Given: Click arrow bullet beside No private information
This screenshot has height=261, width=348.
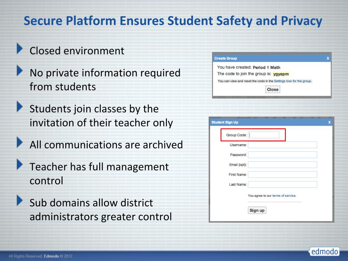Looking at the screenshot, I should (20, 71).
